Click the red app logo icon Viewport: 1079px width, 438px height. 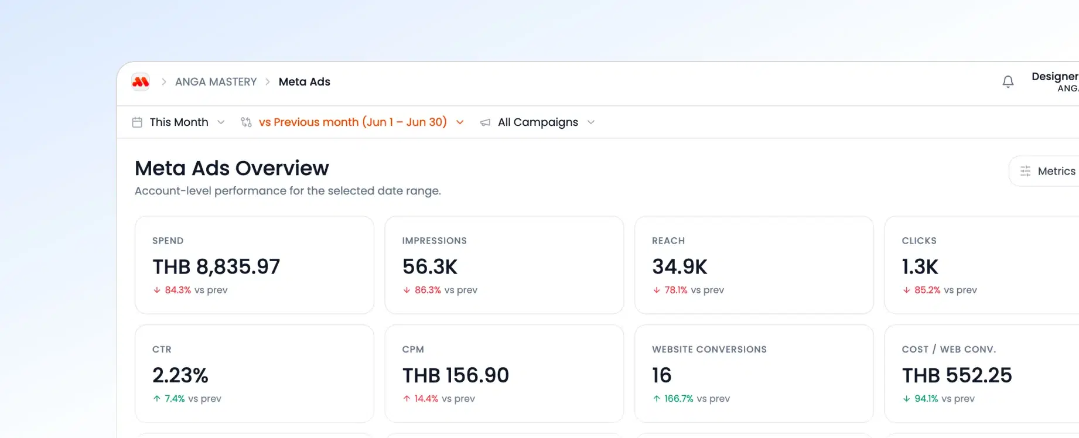click(141, 82)
